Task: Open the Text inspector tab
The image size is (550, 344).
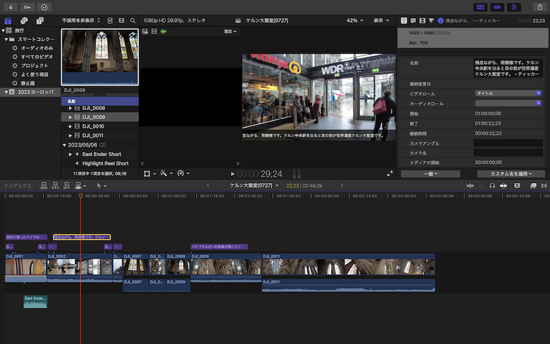Action: point(413,21)
